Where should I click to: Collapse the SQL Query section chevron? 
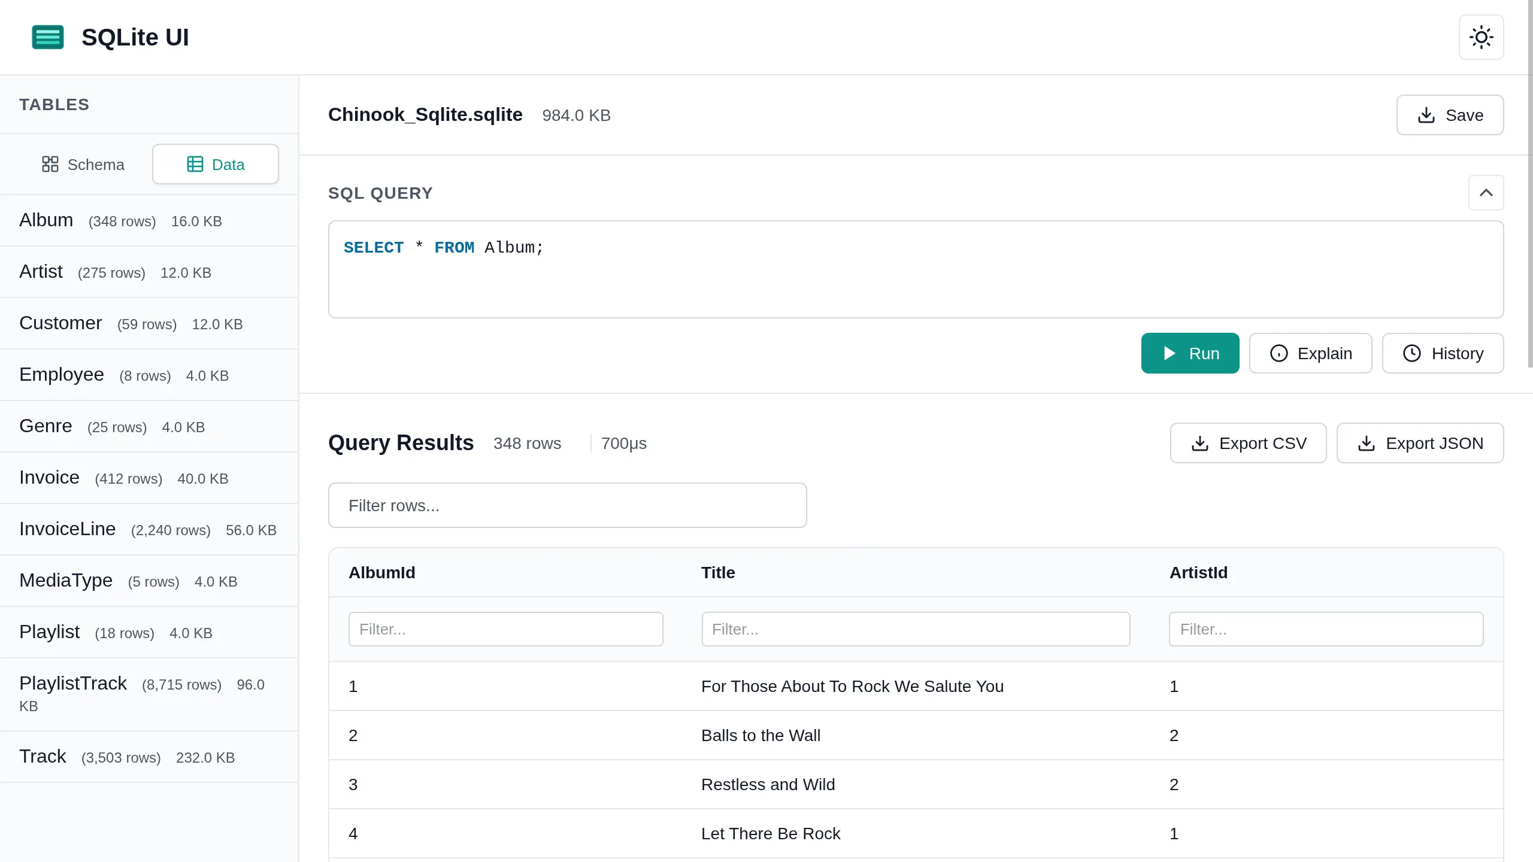tap(1486, 193)
